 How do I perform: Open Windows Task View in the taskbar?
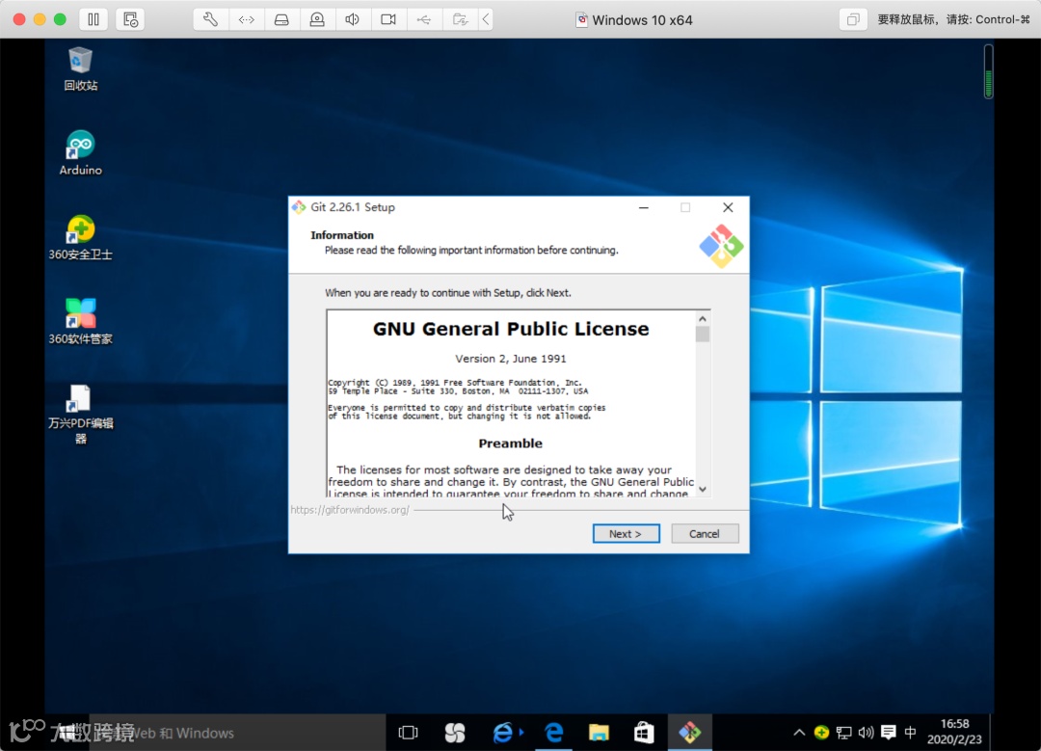click(408, 733)
